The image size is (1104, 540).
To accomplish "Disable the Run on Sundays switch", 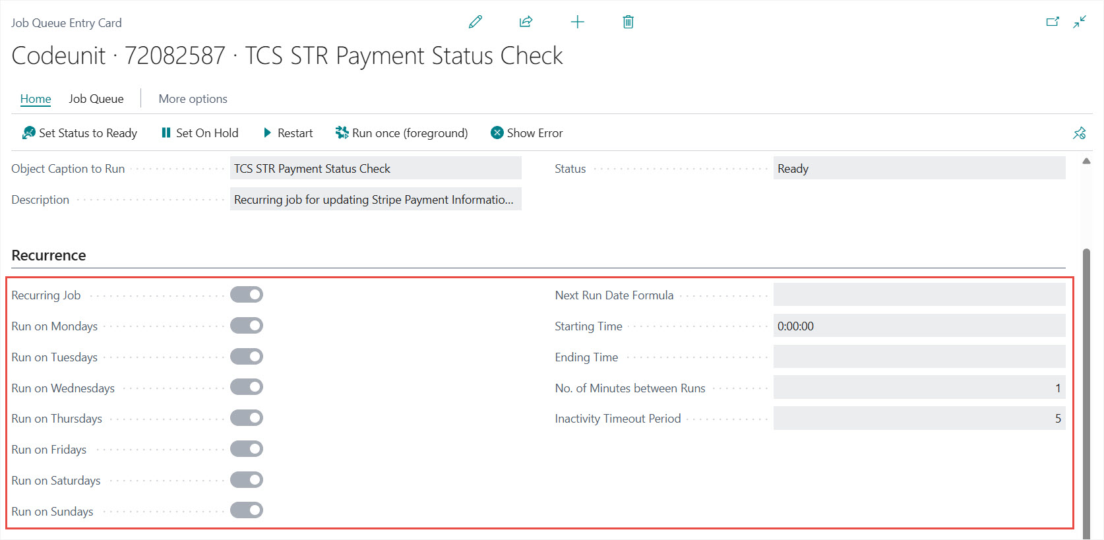I will coord(247,510).
